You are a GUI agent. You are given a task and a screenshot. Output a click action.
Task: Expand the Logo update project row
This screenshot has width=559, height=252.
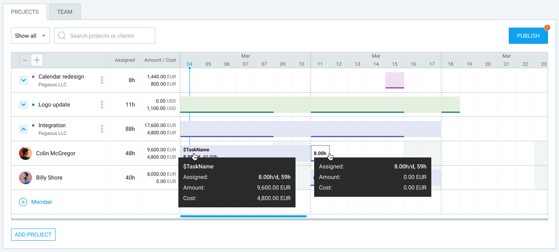pyautogui.click(x=24, y=104)
